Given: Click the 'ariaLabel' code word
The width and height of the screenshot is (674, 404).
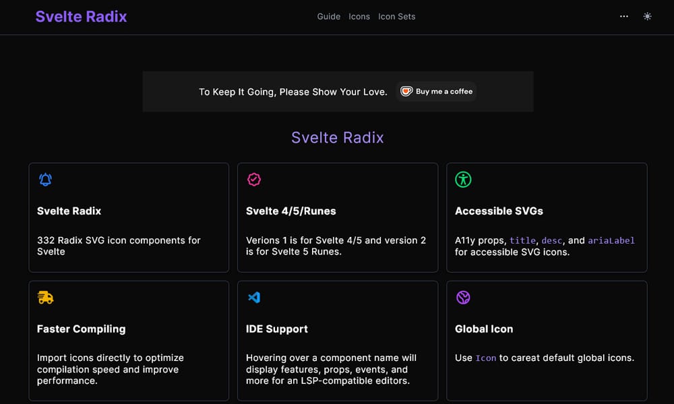Looking at the screenshot, I should pos(611,241).
